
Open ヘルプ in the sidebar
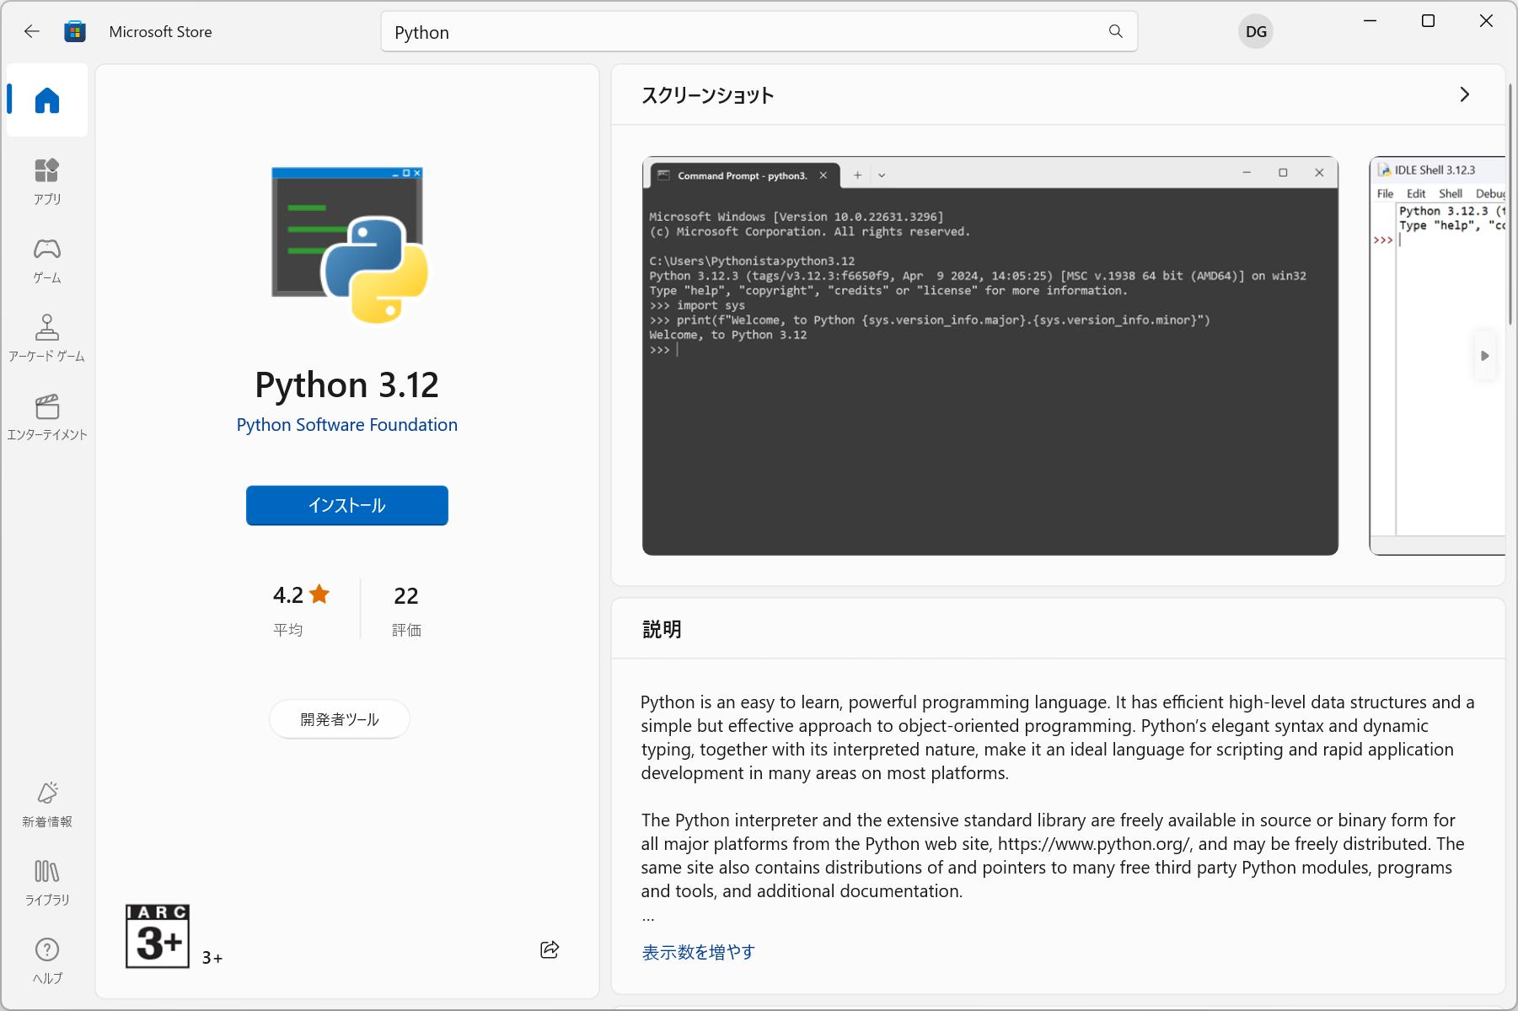tap(47, 961)
